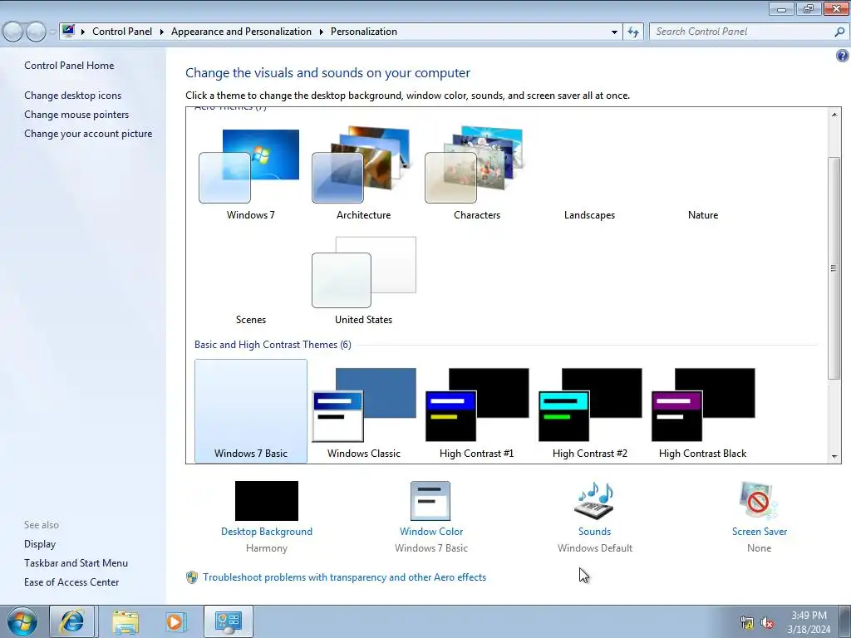Open Display under See also
The height and width of the screenshot is (638, 851).
click(40, 544)
